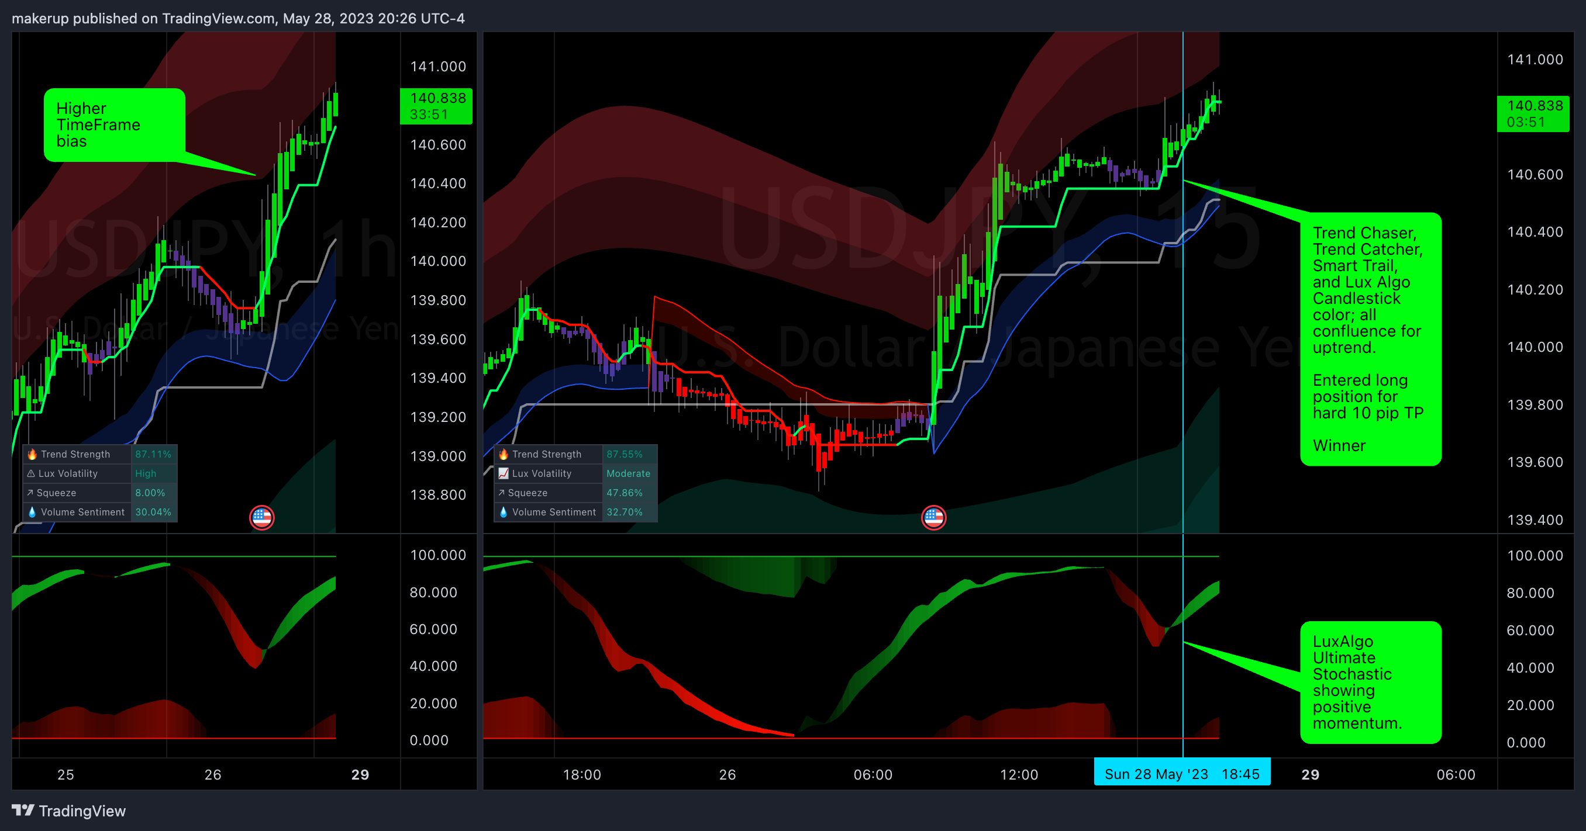Image resolution: width=1586 pixels, height=831 pixels.
Task: Click the 47.86% Squeeze value
Action: coord(625,493)
